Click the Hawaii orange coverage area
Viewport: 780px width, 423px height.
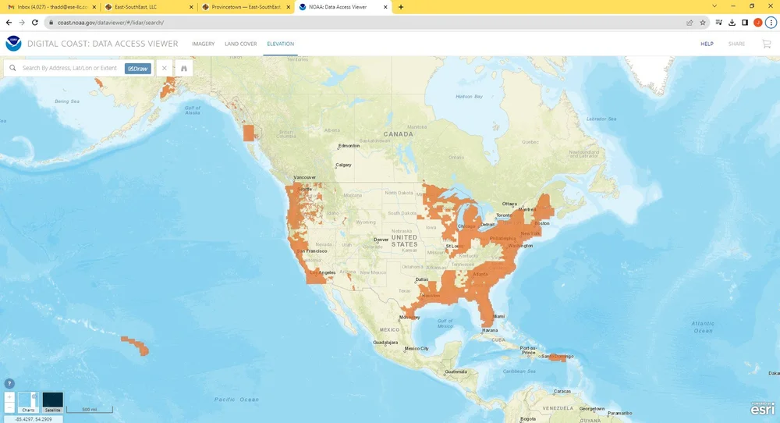tap(135, 346)
